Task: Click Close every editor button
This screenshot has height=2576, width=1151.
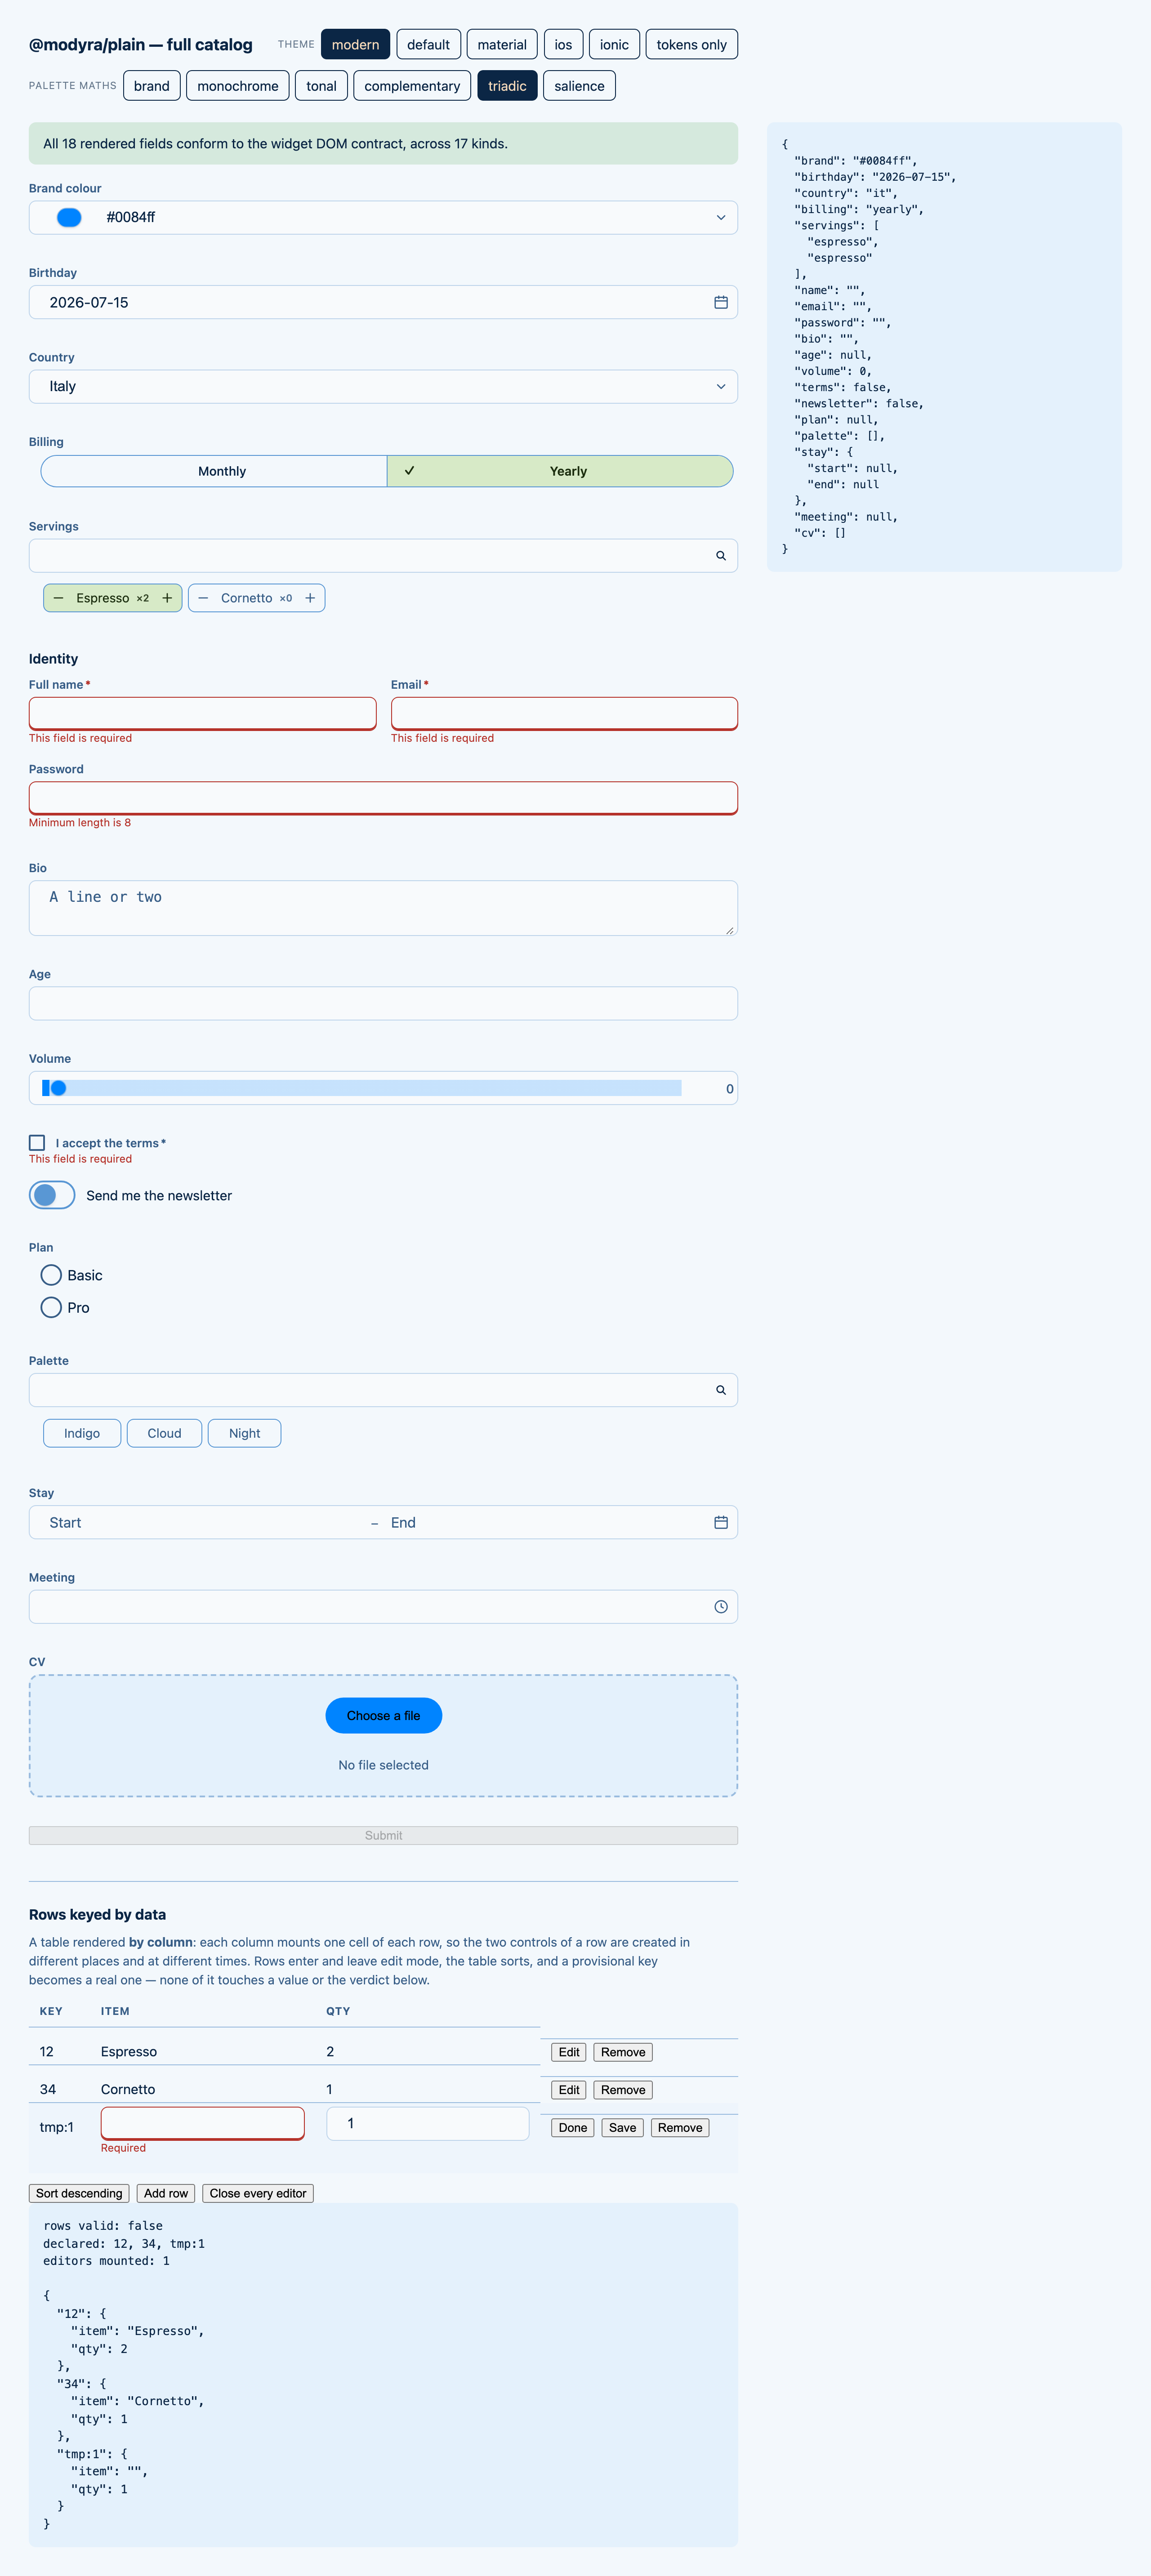Action: [x=258, y=2193]
